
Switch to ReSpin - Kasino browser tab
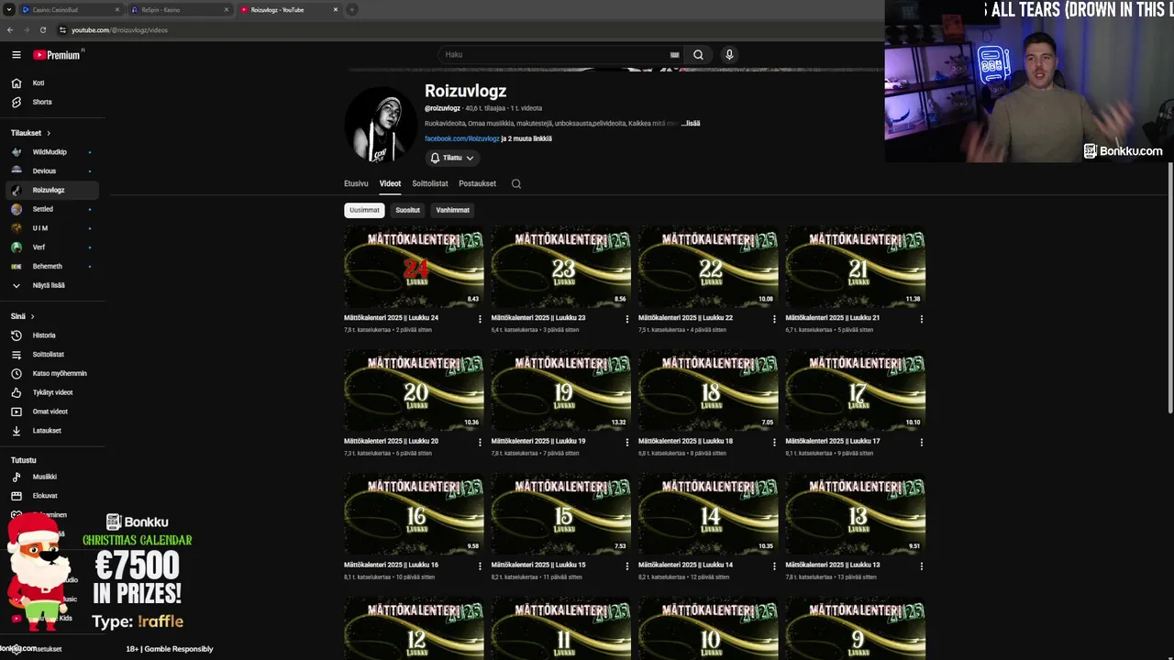tap(179, 10)
